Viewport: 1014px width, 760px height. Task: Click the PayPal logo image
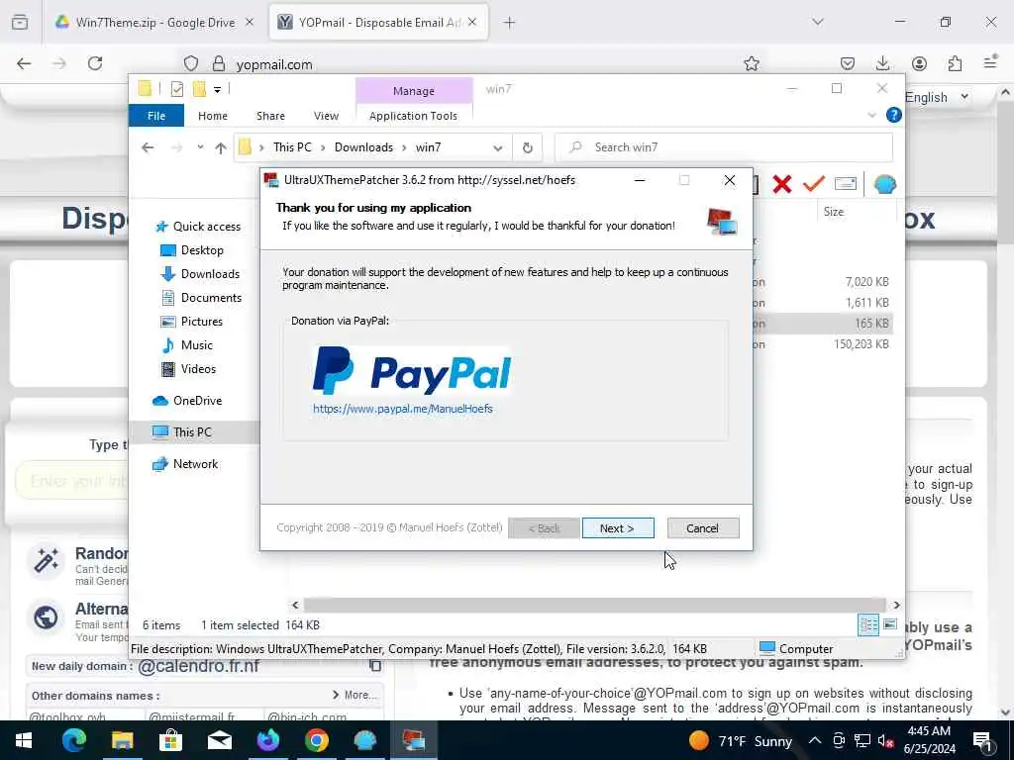412,370
